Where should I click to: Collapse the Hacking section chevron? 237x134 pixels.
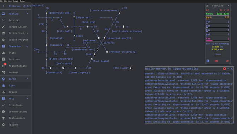coord(27,13)
